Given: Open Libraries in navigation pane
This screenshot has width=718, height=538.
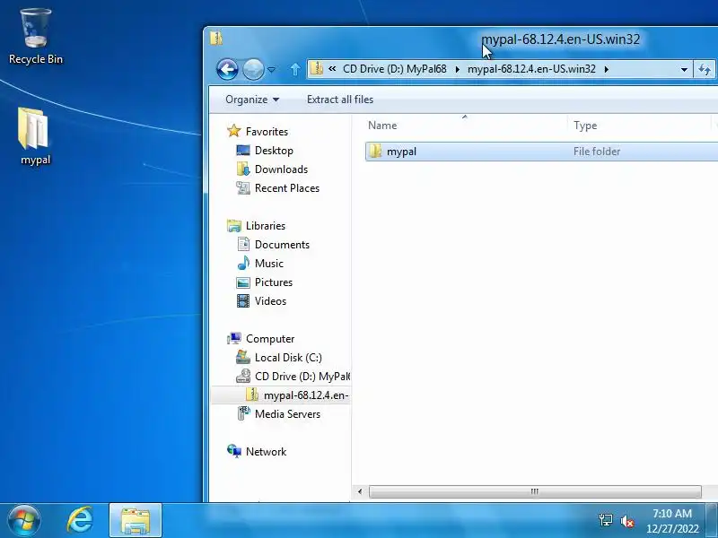Looking at the screenshot, I should [x=266, y=226].
